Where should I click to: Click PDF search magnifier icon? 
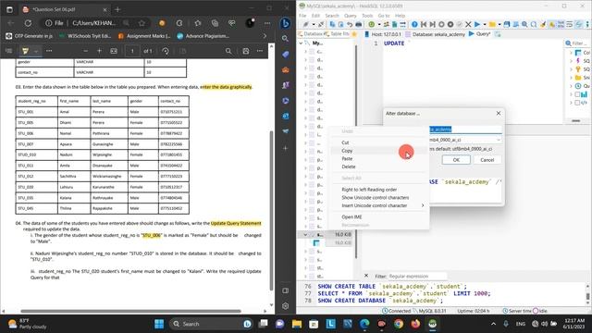tap(228, 51)
